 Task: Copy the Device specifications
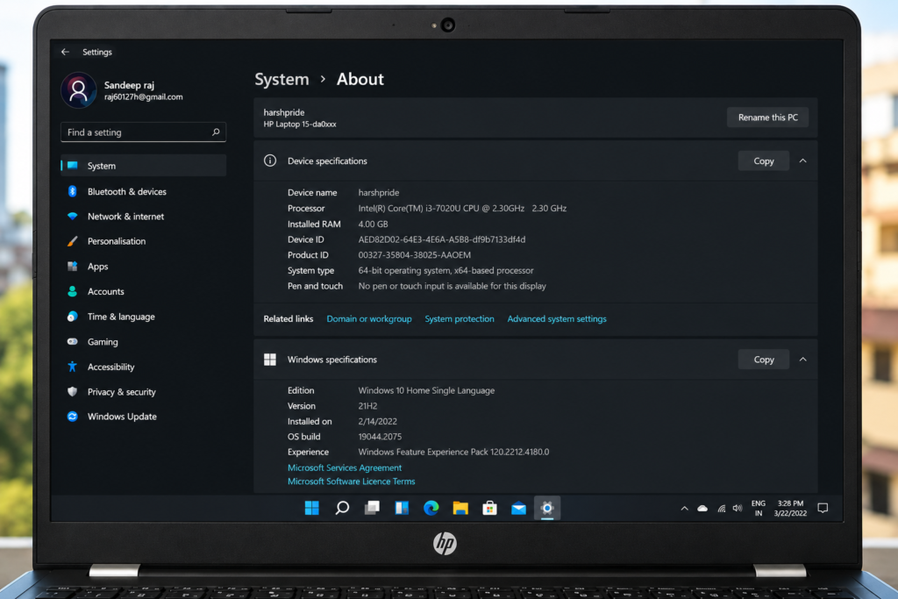click(764, 160)
